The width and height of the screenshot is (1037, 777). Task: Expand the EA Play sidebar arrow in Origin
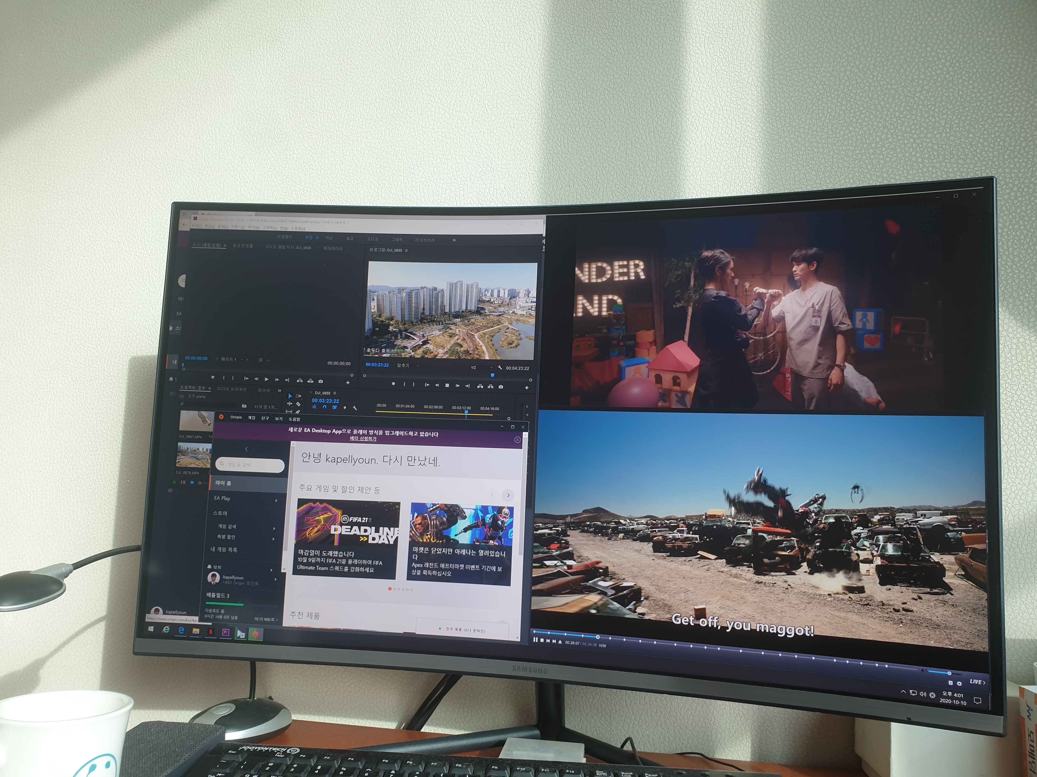coord(276,501)
